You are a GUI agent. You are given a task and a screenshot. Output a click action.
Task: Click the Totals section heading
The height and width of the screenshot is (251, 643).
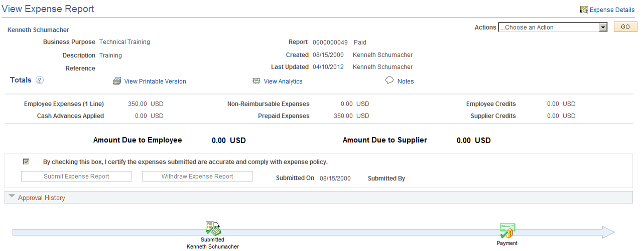(x=21, y=80)
